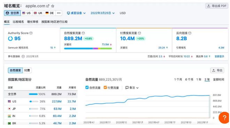Viewport: 230px width, 128px height.
Task: Select the worldwide (全世界) database
Action: pos(13,13)
